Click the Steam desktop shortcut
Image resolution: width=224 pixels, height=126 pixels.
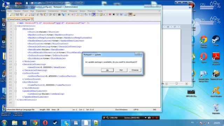[x=216, y=41]
